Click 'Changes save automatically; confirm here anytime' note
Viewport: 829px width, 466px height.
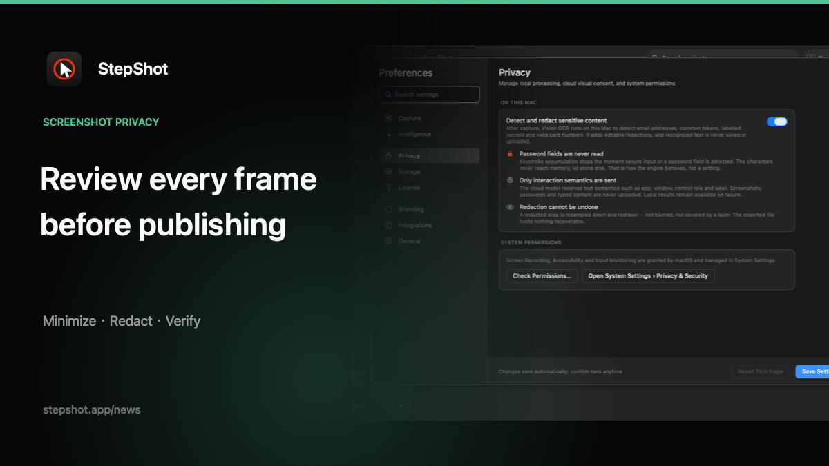pos(560,371)
